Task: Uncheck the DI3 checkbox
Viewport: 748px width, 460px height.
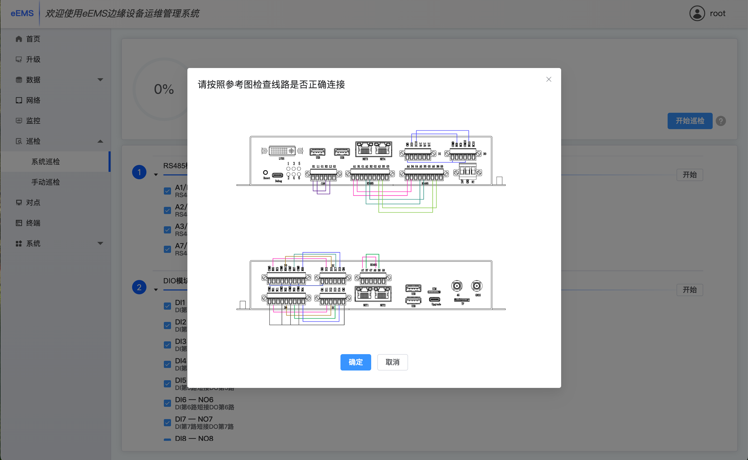Action: [x=167, y=345]
